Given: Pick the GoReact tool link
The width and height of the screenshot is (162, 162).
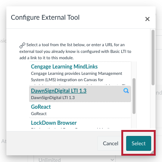Looking at the screenshot, I should [41, 107].
